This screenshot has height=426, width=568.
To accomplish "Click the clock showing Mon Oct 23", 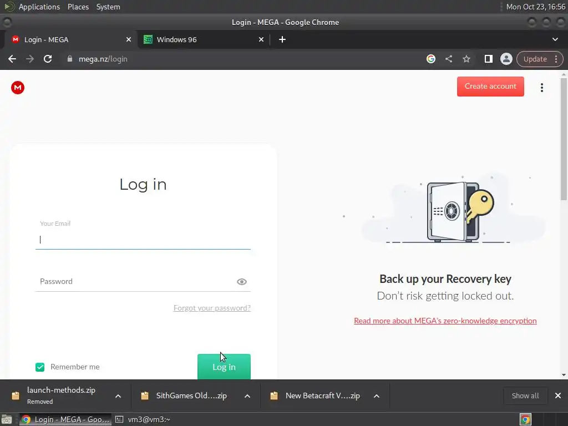I will 535,7.
